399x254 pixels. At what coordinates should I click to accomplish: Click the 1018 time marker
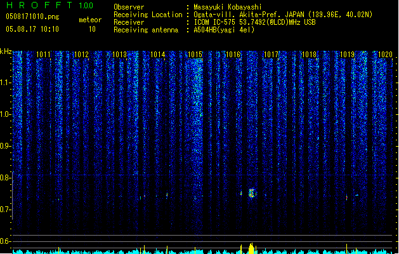click(309, 55)
